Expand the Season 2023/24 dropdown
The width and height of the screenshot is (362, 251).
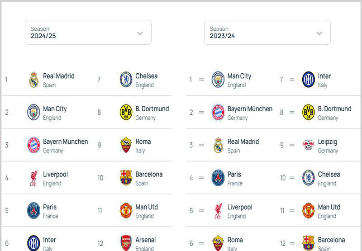tap(267, 33)
